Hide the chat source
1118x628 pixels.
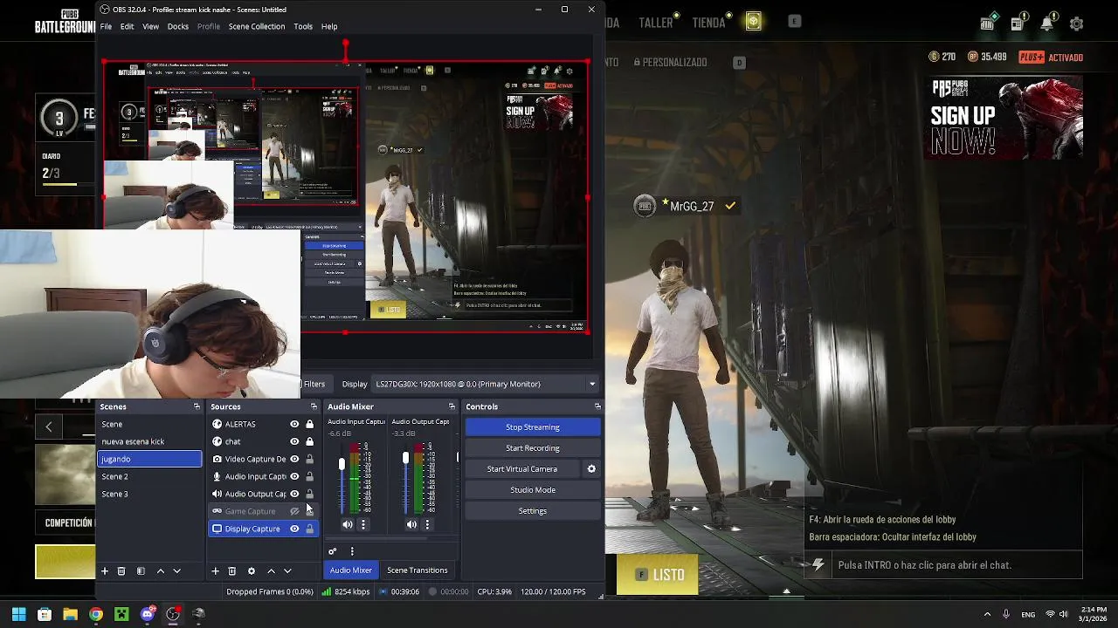click(294, 441)
